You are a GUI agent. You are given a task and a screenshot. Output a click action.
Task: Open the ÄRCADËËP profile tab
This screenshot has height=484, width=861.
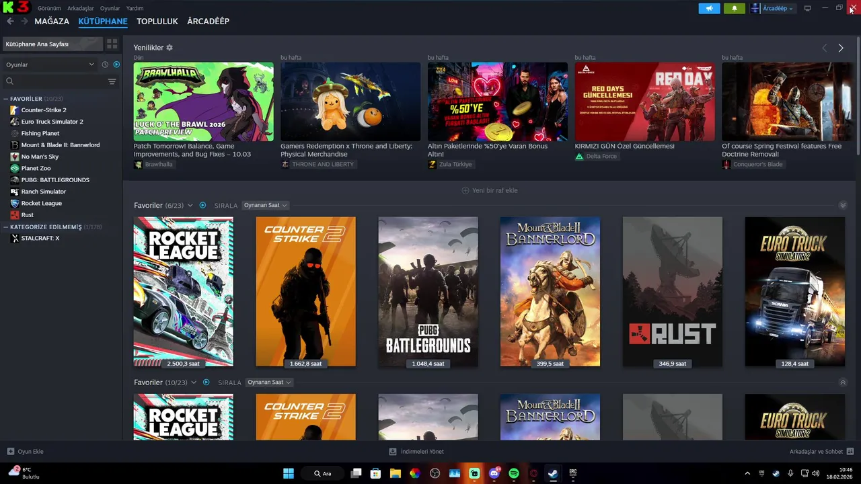[x=209, y=22]
